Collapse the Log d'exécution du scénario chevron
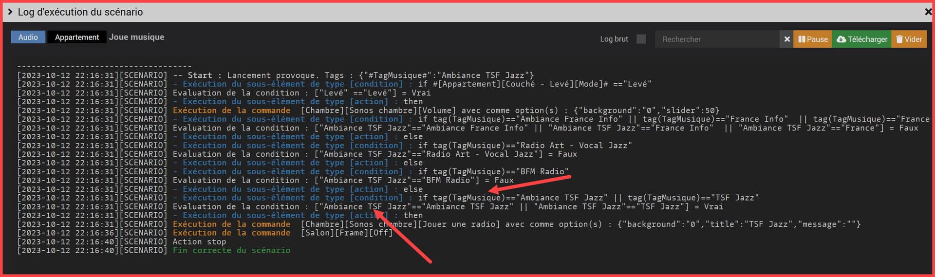The height and width of the screenshot is (277, 935). [10, 12]
